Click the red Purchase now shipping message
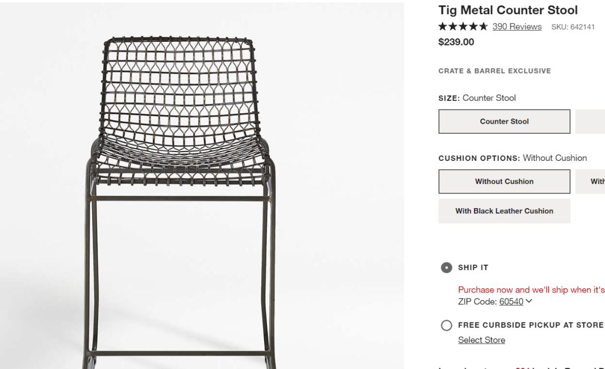Image resolution: width=605 pixels, height=369 pixels. pyautogui.click(x=531, y=290)
